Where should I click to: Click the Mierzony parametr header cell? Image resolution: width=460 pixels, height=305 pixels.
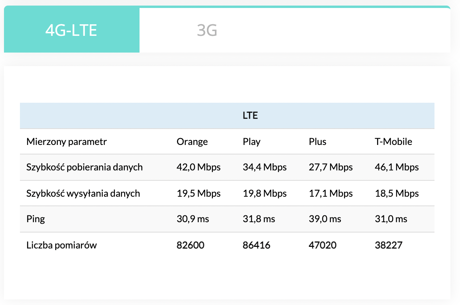(x=67, y=142)
